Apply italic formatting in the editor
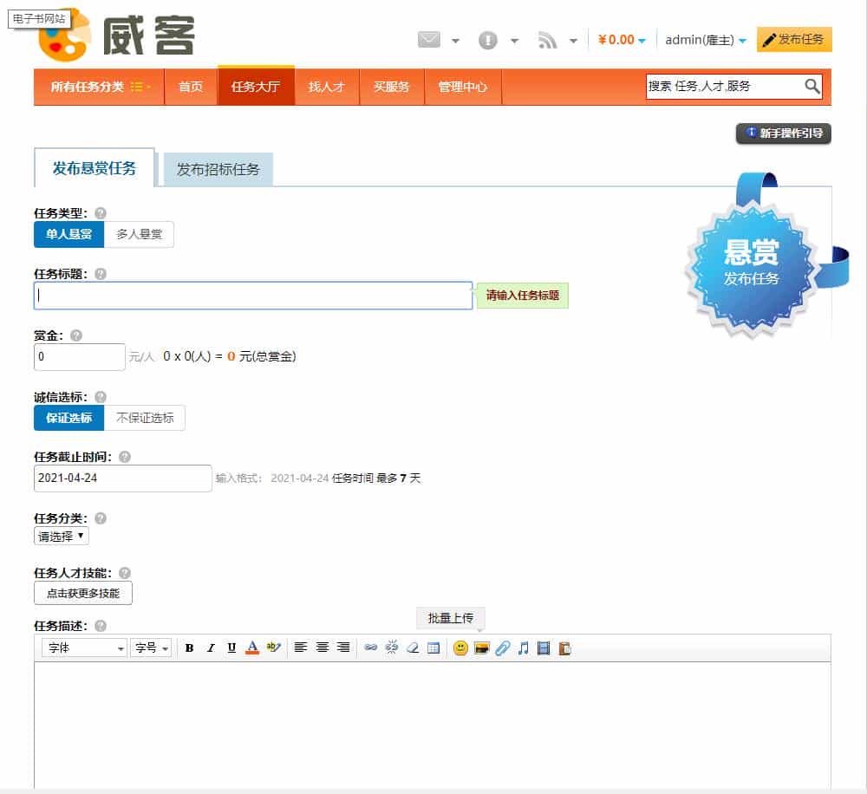 [x=211, y=648]
